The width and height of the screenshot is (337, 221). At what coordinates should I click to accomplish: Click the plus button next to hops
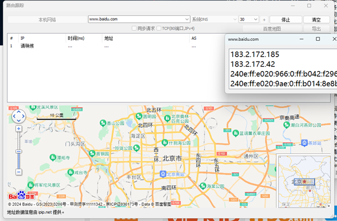pos(264,20)
